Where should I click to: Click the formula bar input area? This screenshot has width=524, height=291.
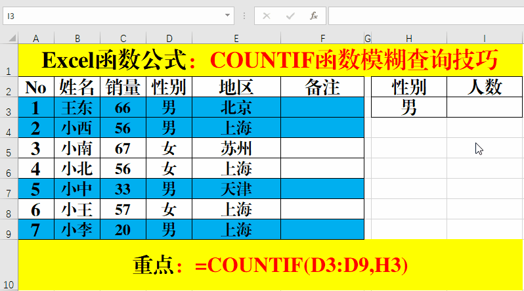(x=426, y=16)
